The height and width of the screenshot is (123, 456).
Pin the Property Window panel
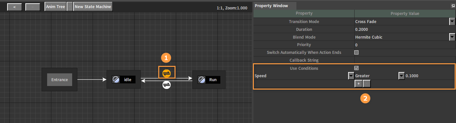[453, 6]
